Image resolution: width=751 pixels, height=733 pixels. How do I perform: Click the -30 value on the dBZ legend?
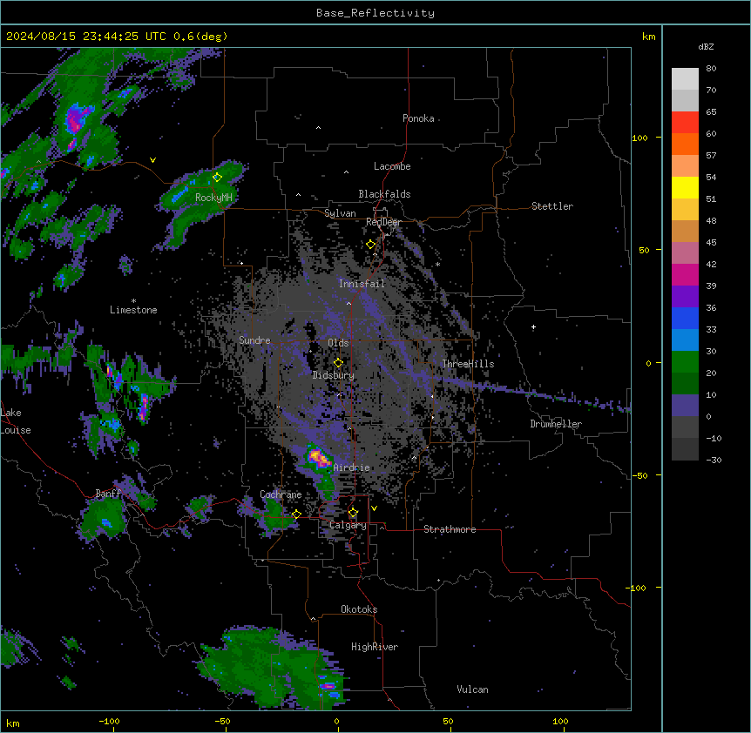pyautogui.click(x=714, y=461)
